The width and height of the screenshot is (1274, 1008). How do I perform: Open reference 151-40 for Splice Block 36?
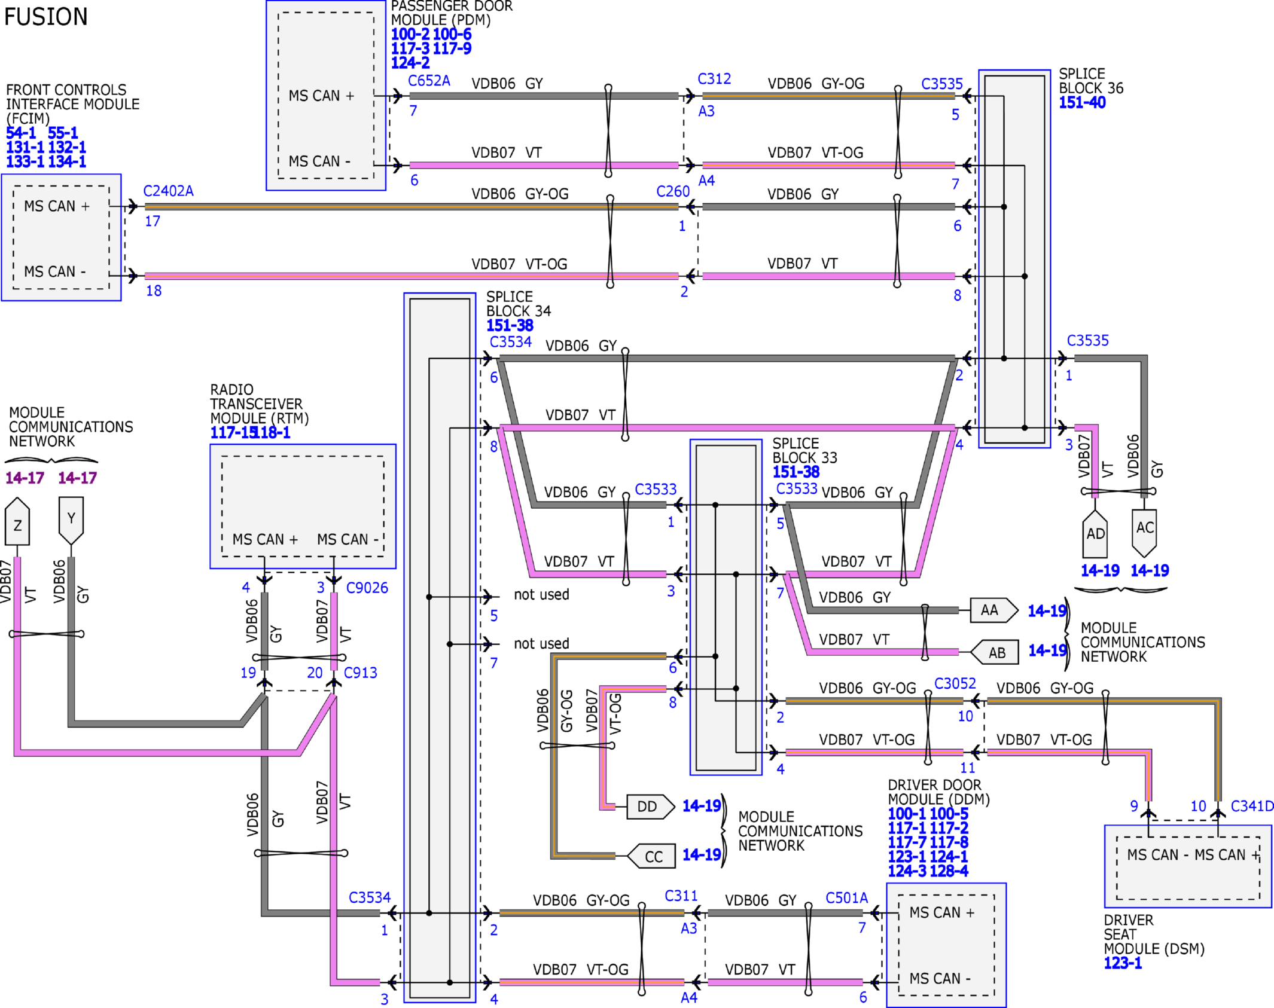(x=1083, y=102)
